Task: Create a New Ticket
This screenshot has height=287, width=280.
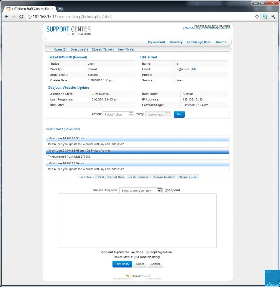Action: pyautogui.click(x=126, y=49)
